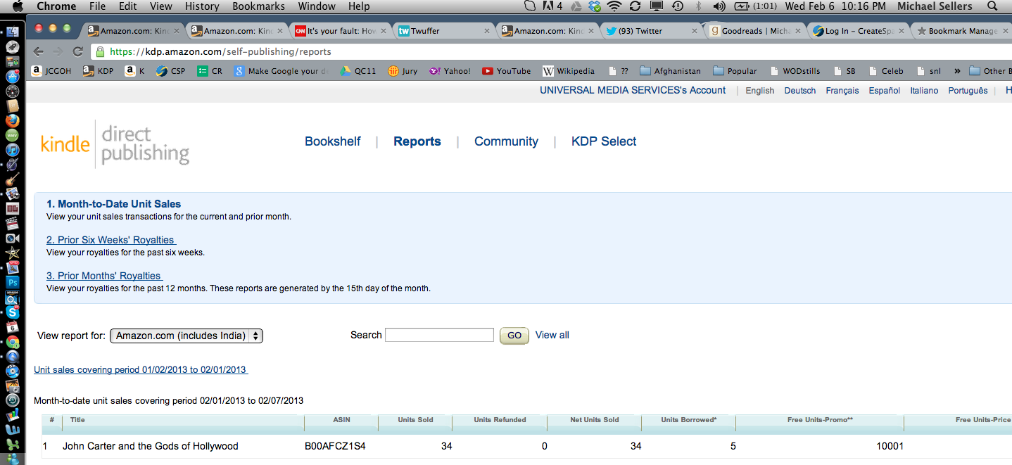Show hidden bookmarks with the overflow chevron
The height and width of the screenshot is (465, 1012).
click(x=957, y=71)
